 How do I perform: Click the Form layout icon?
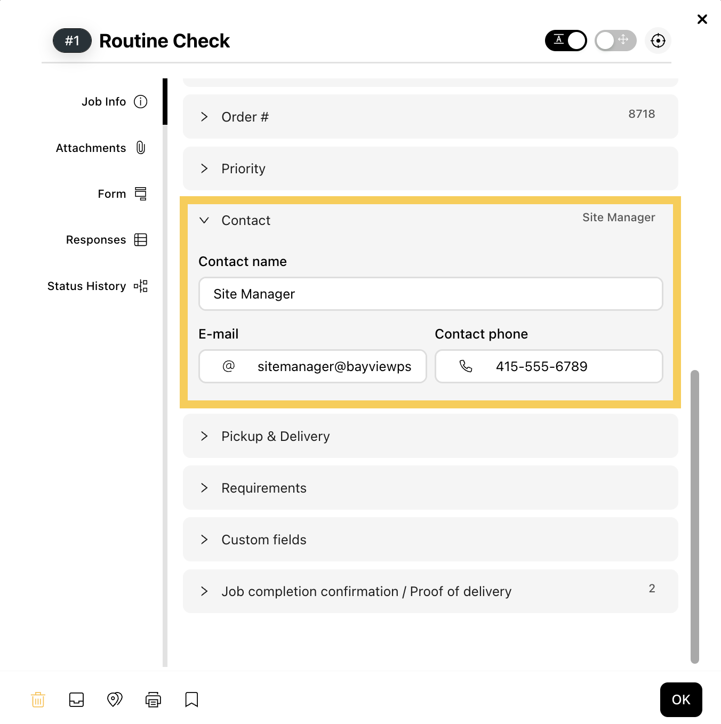pos(141,194)
